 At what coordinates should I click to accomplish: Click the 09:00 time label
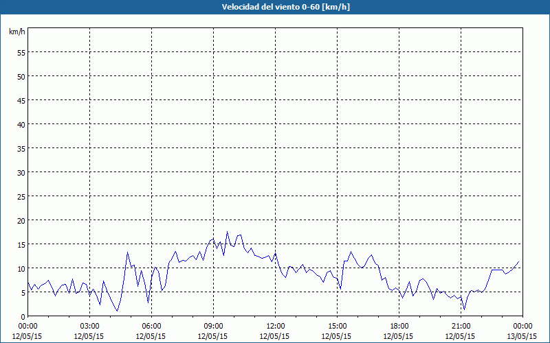(x=213, y=327)
